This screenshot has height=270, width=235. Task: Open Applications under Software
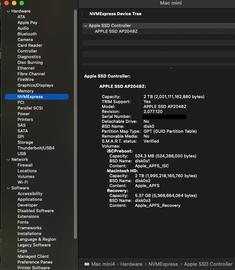30,199
